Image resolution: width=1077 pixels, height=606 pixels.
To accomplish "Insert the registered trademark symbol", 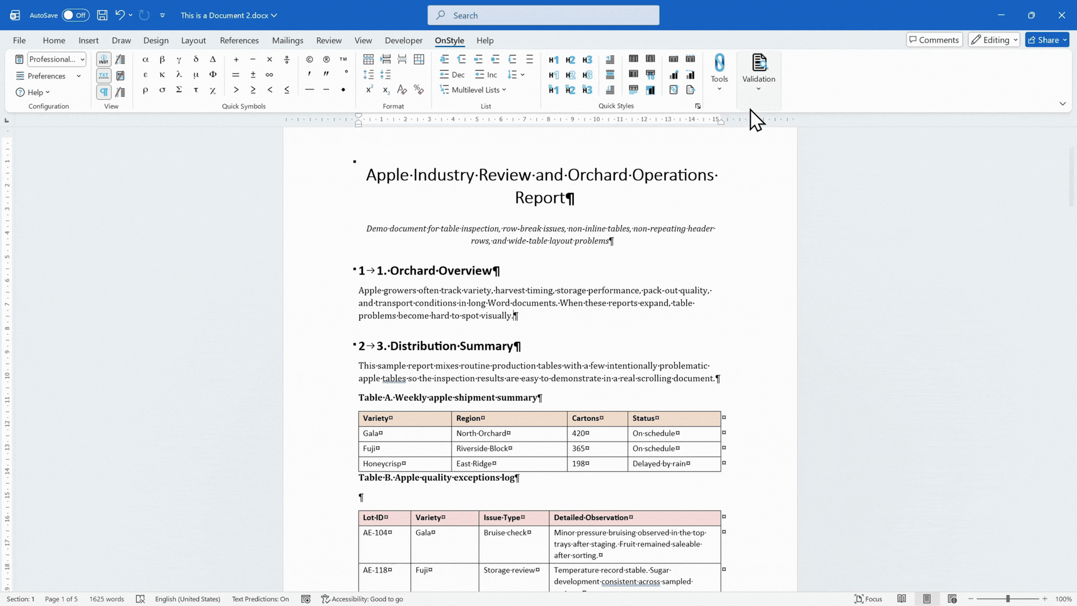I will click(x=326, y=59).
